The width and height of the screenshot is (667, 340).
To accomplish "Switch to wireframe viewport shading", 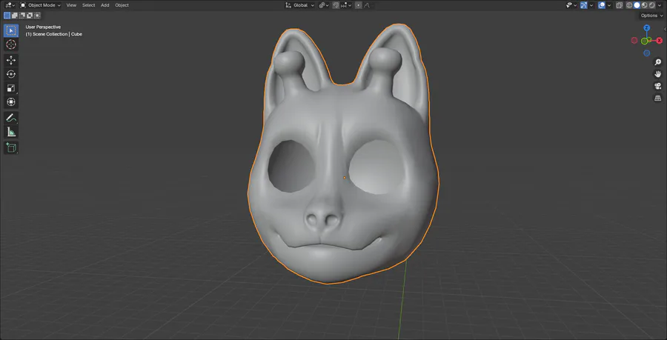I will [x=629, y=5].
